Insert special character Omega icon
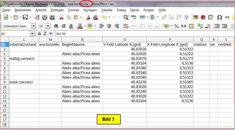Viewport: 235px width, 130px height. coord(219,17)
